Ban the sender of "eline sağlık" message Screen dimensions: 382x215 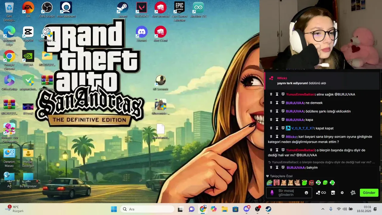coord(283,94)
